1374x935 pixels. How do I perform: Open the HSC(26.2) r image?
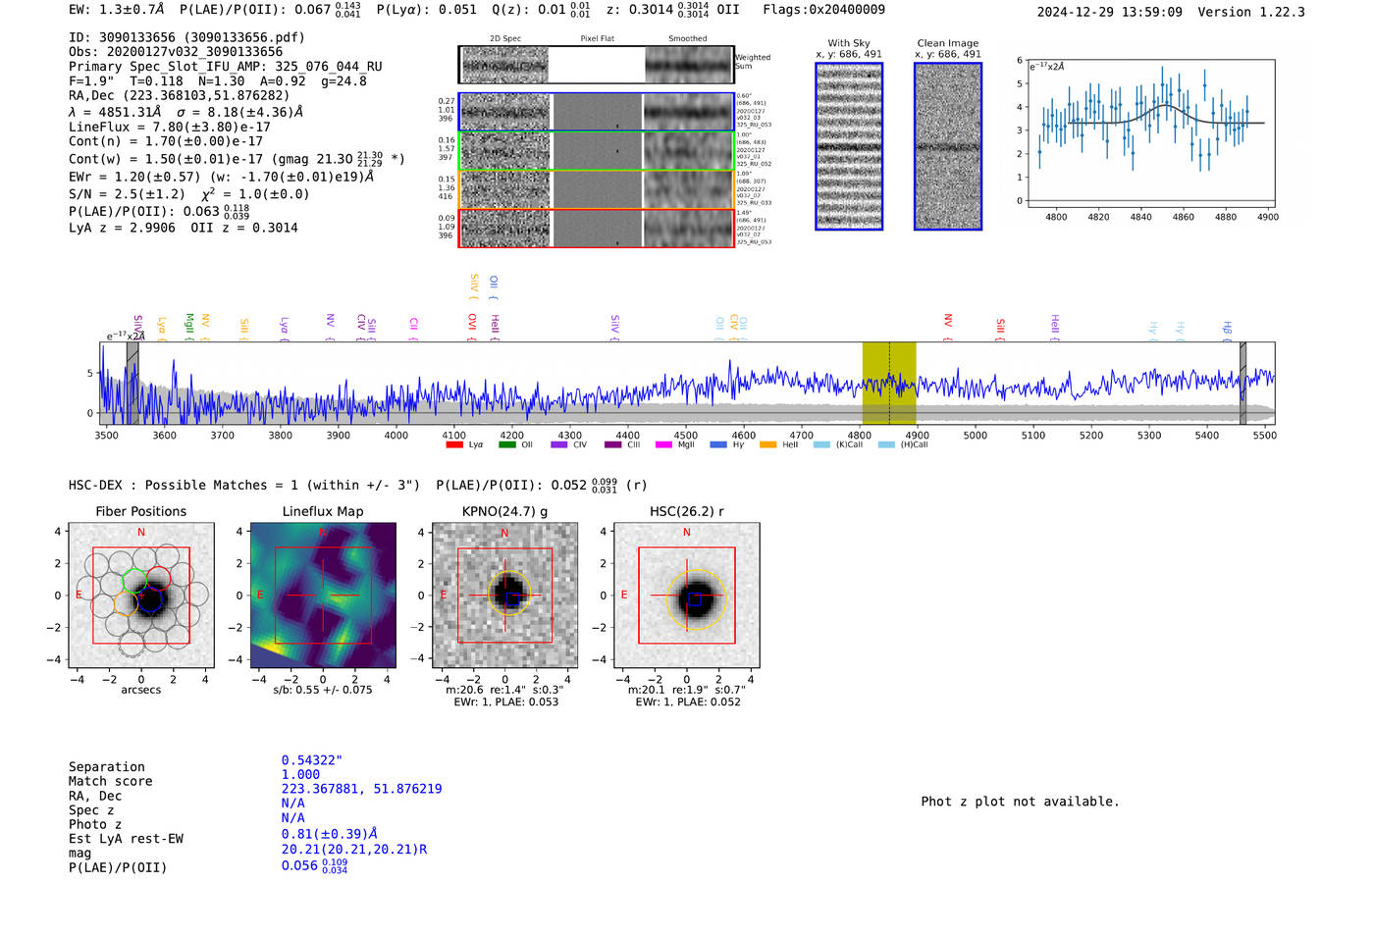click(x=687, y=596)
